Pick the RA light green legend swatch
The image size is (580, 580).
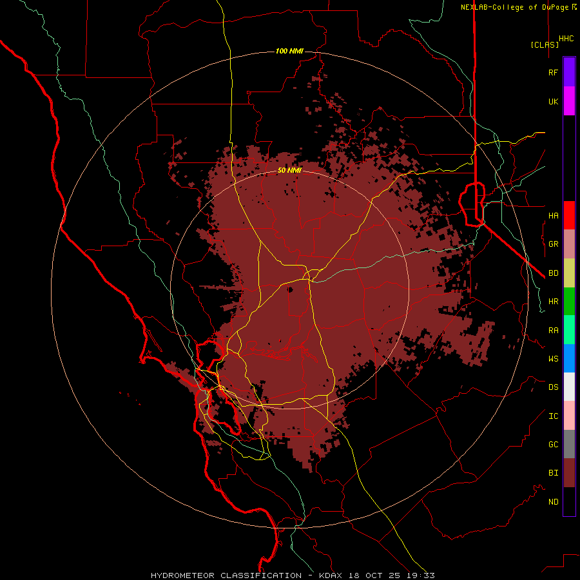[569, 330]
